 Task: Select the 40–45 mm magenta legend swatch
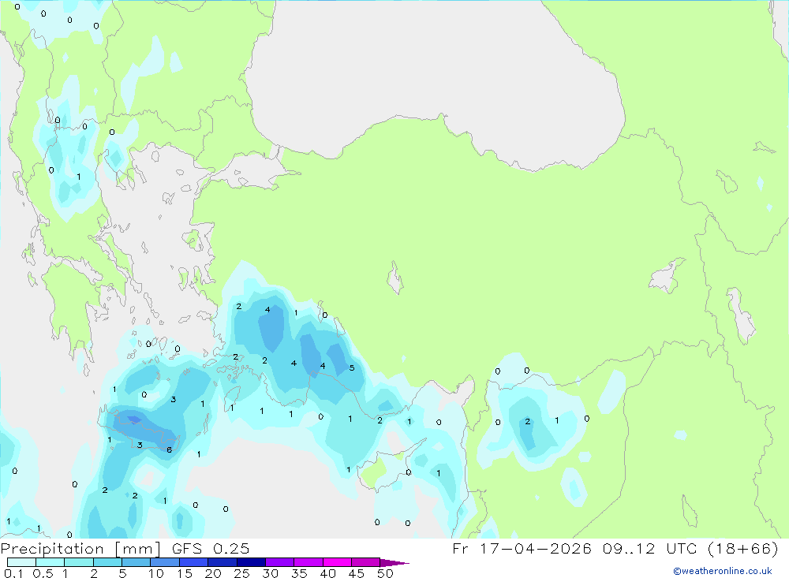(x=337, y=562)
